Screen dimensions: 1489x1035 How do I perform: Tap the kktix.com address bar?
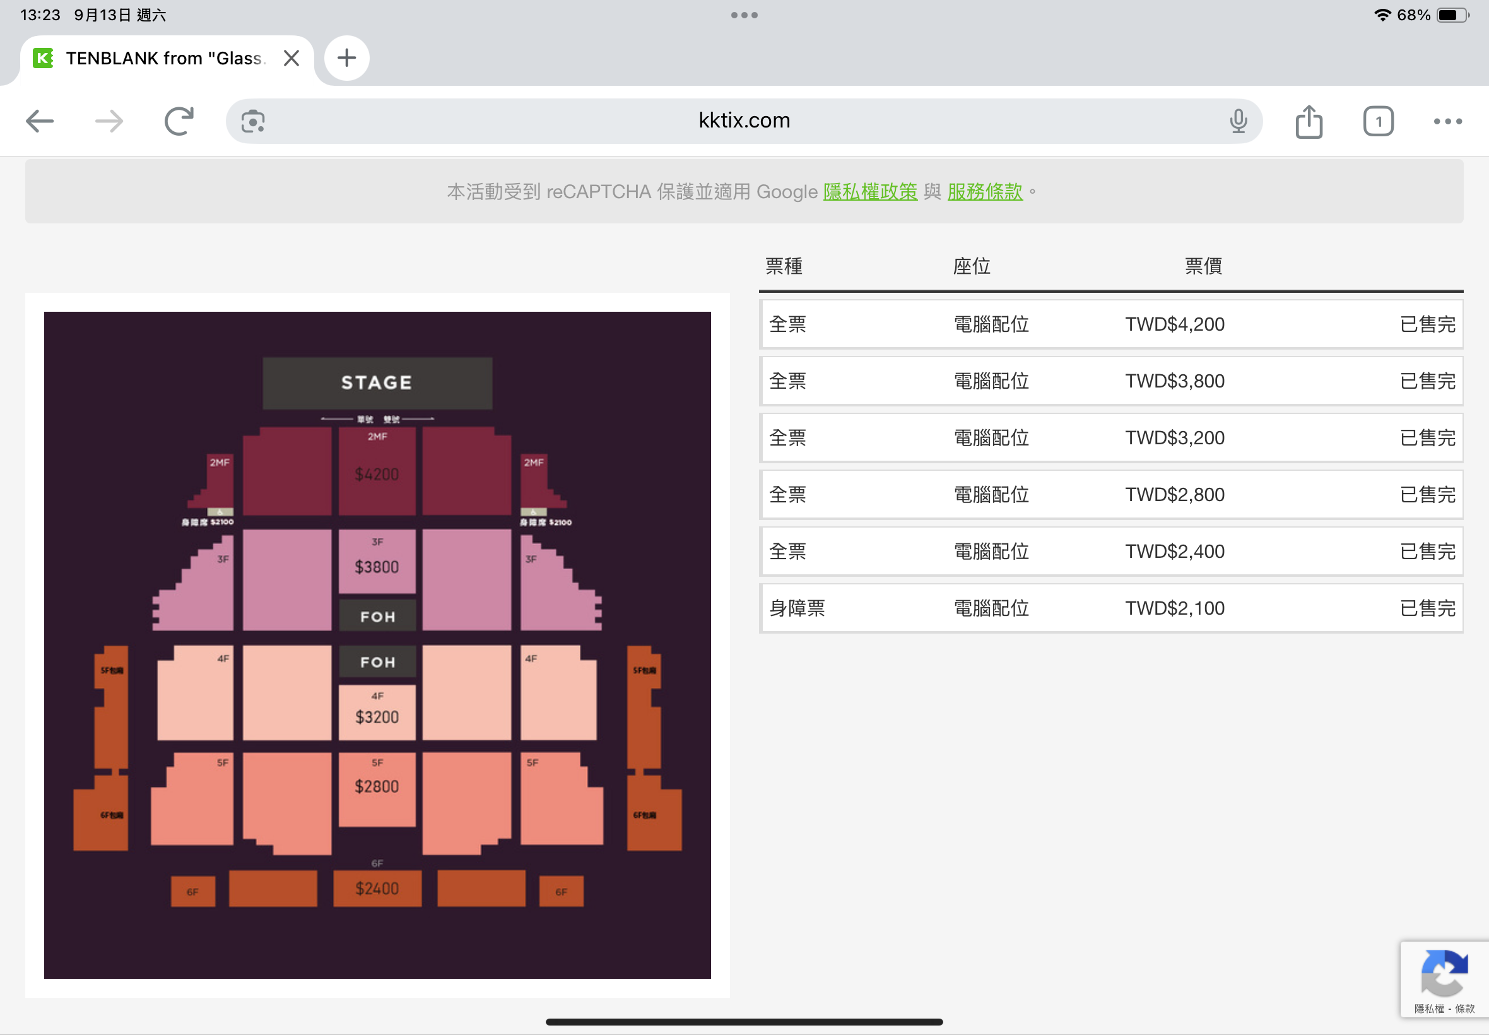click(x=743, y=121)
